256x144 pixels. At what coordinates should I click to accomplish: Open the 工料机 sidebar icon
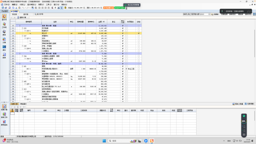click(x=4, y=25)
